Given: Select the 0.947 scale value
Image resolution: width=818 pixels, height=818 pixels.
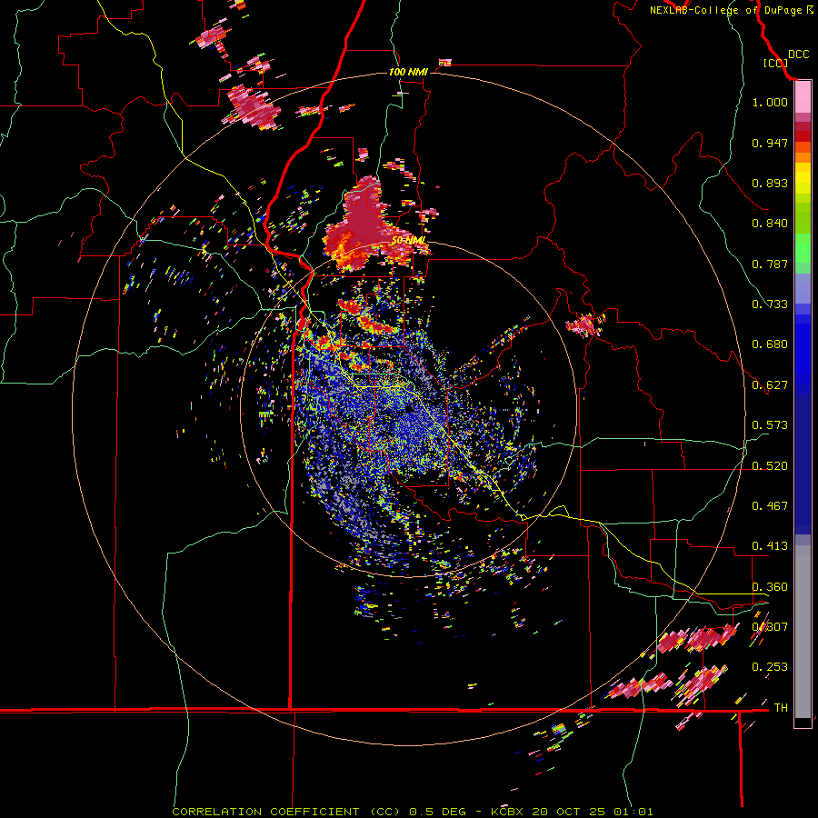Looking at the screenshot, I should tap(770, 143).
